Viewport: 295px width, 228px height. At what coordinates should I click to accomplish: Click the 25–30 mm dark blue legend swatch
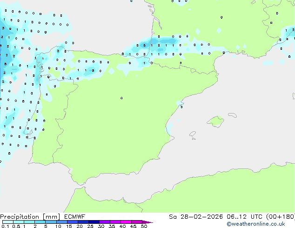[x=94, y=222]
